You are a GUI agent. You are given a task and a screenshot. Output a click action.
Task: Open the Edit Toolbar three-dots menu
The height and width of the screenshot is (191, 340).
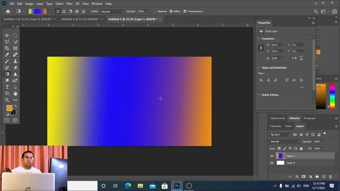15,100
